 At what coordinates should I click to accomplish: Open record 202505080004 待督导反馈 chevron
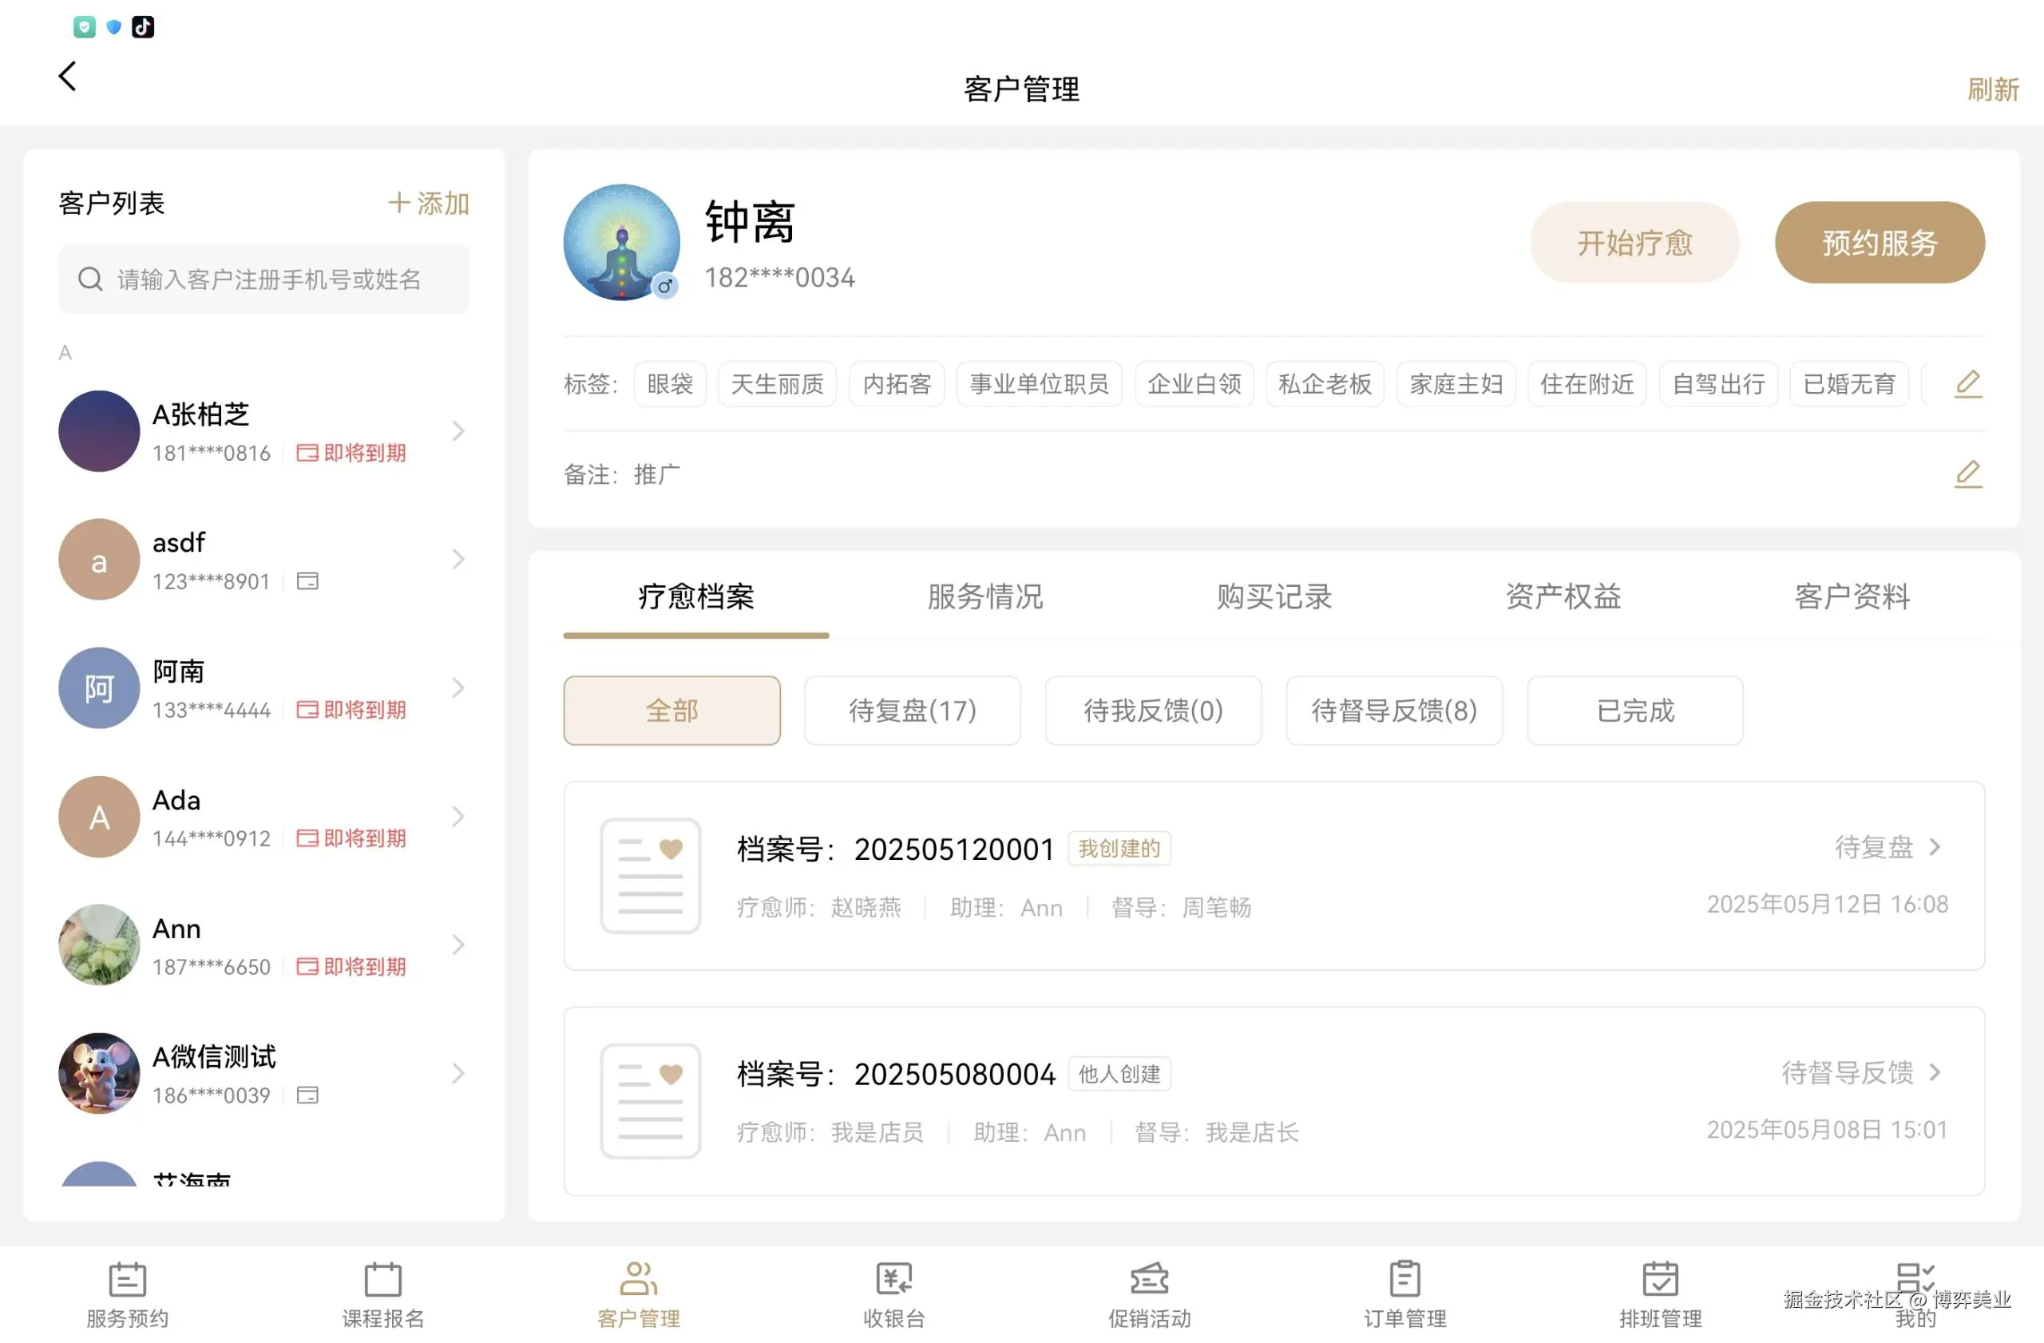click(x=1935, y=1072)
